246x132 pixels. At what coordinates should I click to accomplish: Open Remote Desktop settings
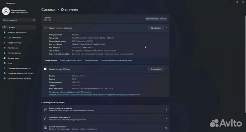pyautogui.click(x=106, y=119)
